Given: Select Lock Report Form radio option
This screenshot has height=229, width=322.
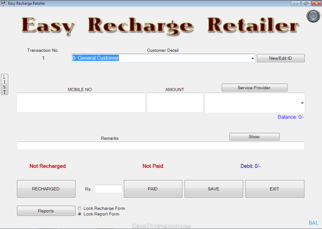Looking at the screenshot, I should pyautogui.click(x=80, y=214).
